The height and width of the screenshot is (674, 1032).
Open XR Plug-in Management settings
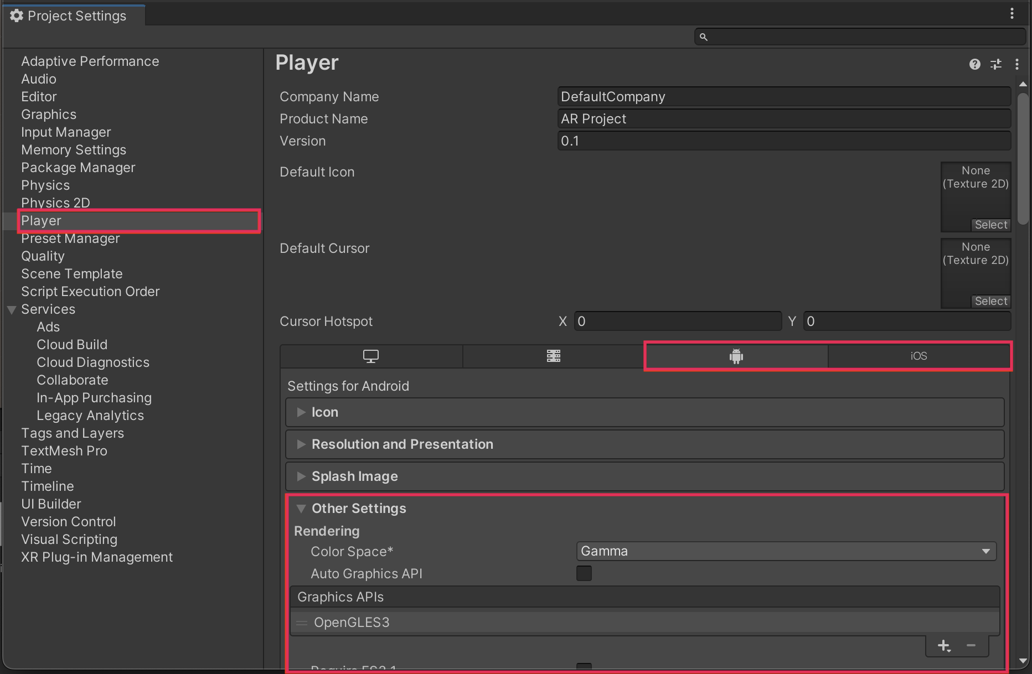click(x=97, y=557)
